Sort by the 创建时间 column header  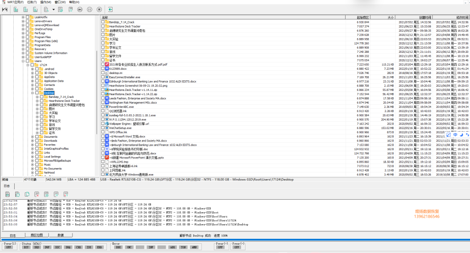(414, 17)
